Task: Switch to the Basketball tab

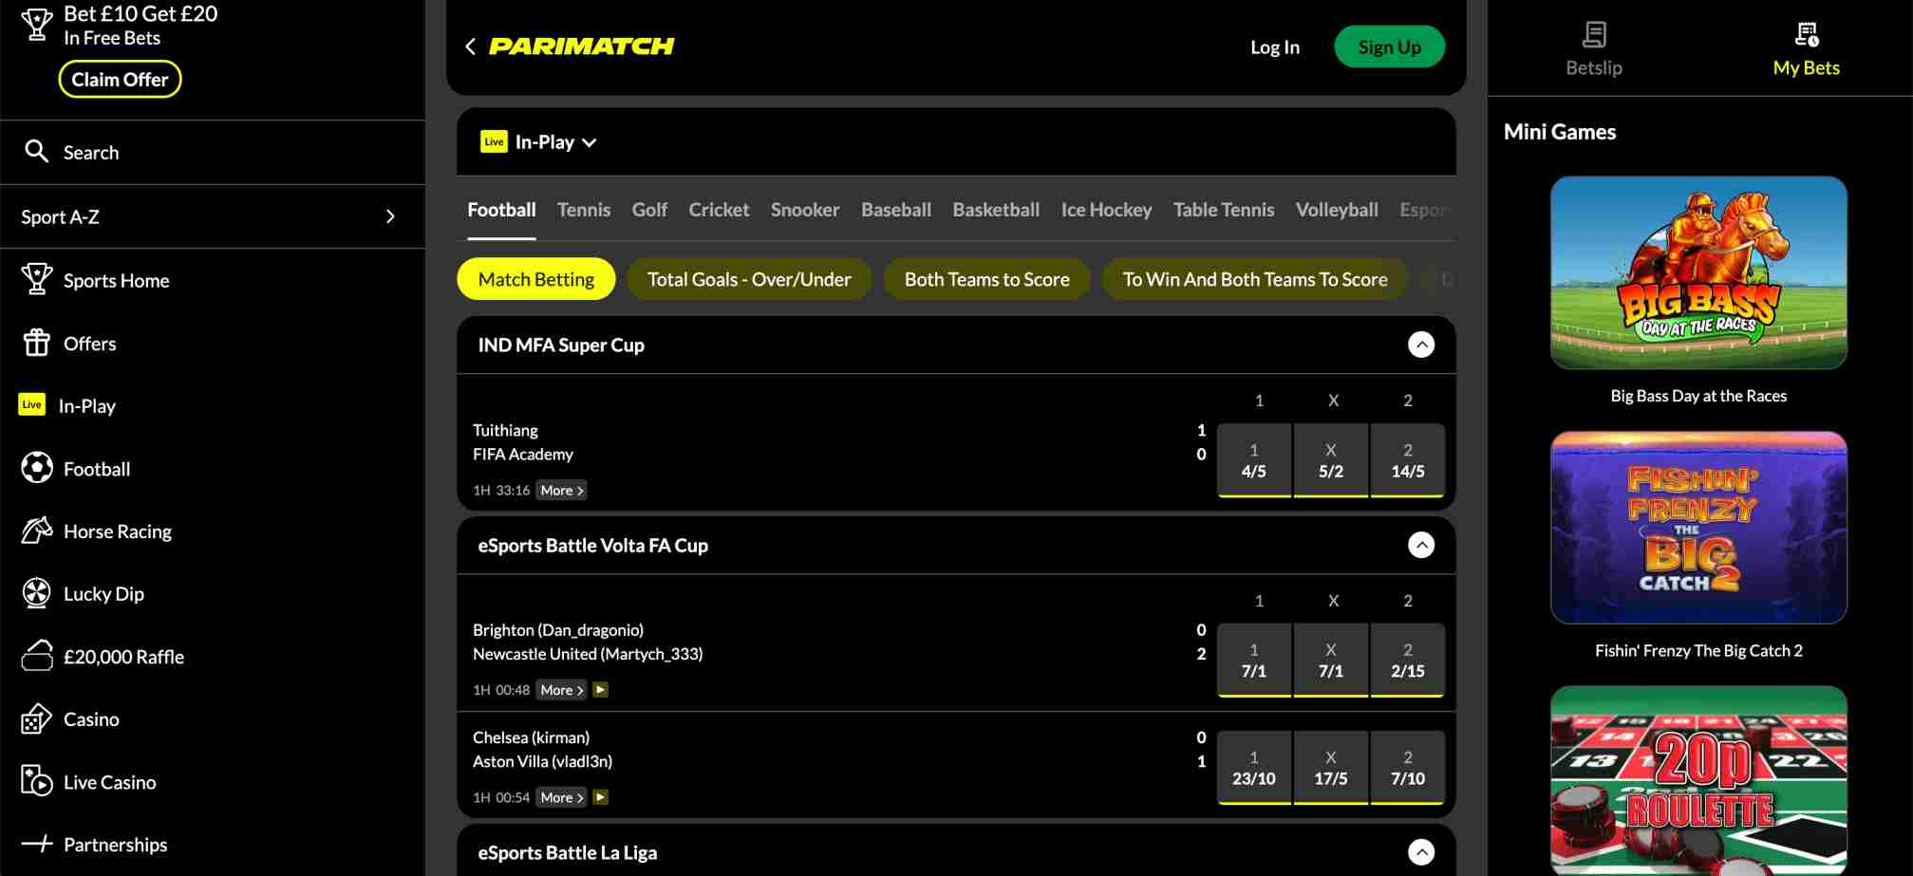Action: (996, 210)
